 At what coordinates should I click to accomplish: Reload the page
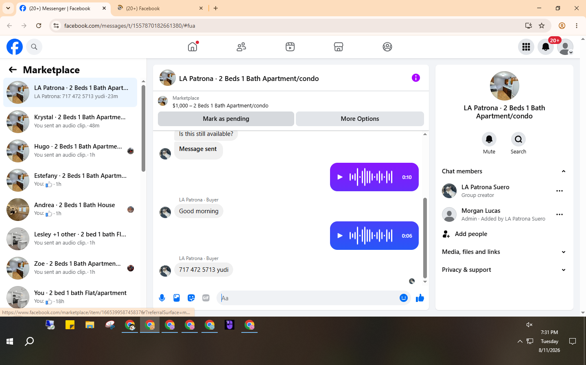coord(39,26)
